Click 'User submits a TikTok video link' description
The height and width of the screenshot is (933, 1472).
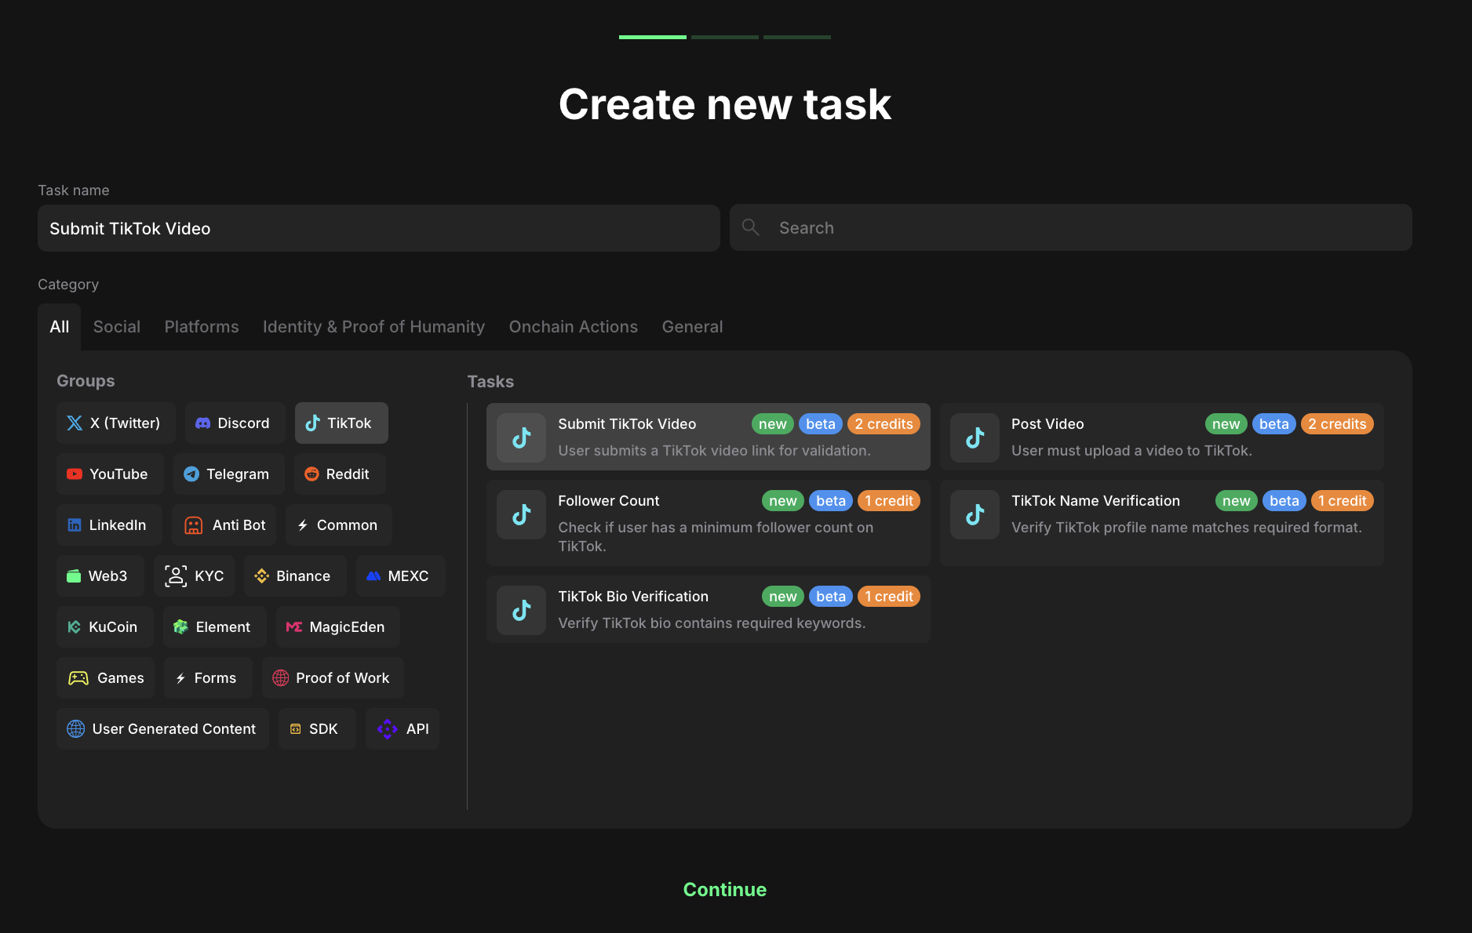click(714, 451)
